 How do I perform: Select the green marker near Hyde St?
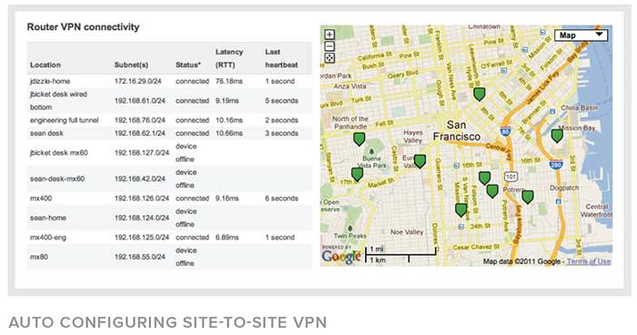480,94
